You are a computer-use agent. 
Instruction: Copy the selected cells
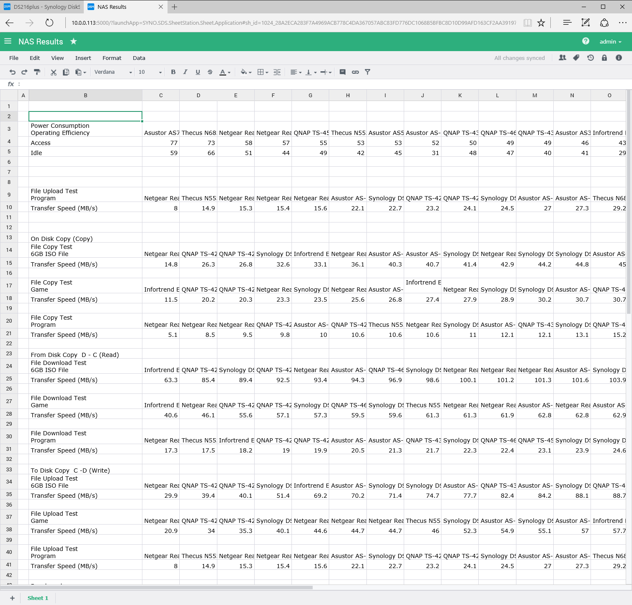[66, 72]
